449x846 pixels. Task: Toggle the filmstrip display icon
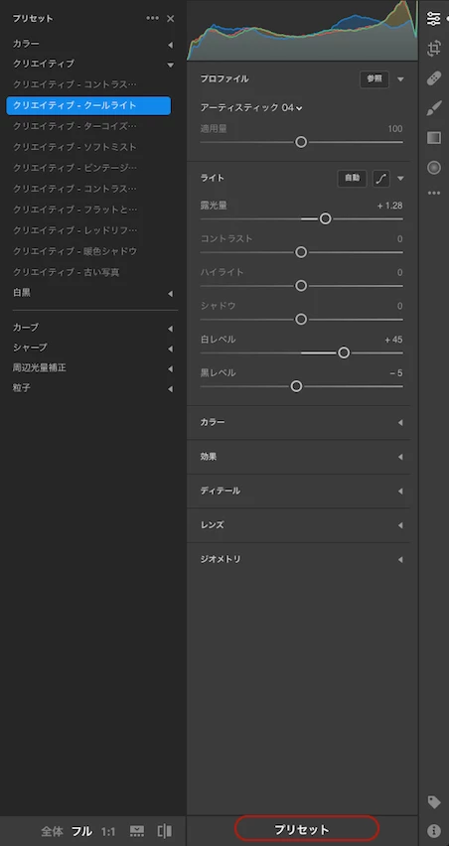pyautogui.click(x=137, y=830)
